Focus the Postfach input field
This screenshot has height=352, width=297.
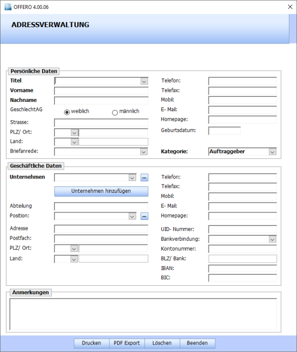tap(101, 239)
